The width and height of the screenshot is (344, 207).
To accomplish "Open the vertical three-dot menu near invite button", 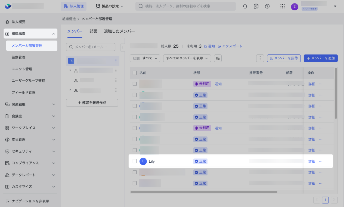I will [260, 58].
